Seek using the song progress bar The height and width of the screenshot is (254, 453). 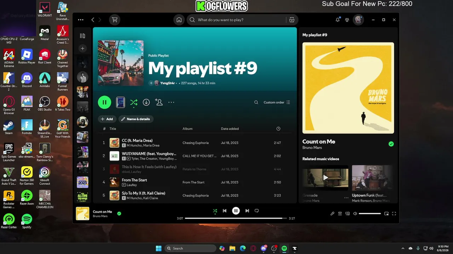click(236, 218)
